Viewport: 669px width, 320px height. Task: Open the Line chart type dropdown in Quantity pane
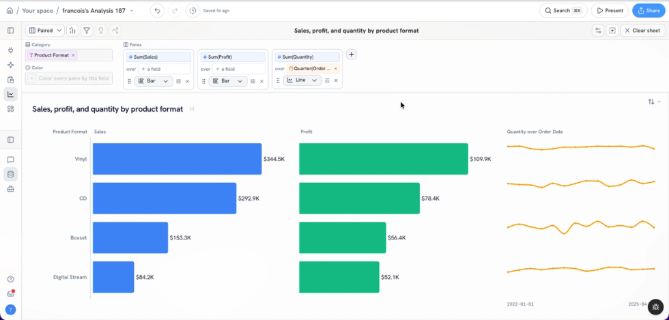(x=302, y=81)
